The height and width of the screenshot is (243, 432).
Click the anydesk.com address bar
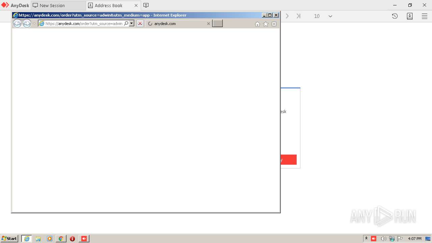(84, 24)
